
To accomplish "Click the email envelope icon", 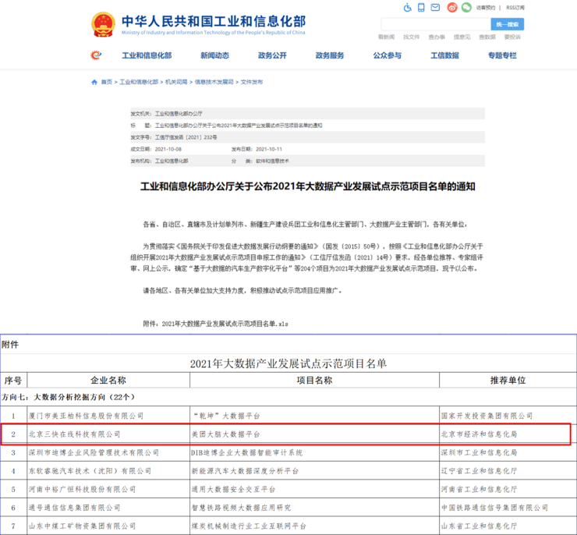I will click(x=437, y=8).
